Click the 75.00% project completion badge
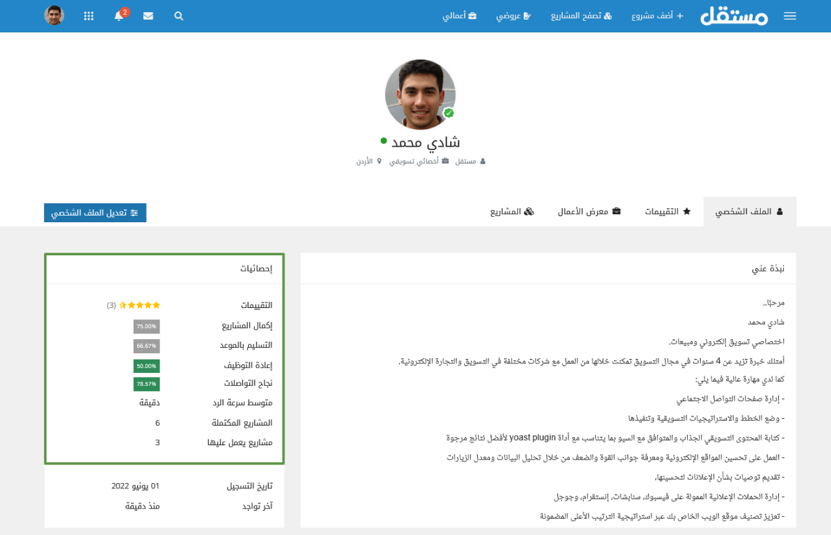 coord(146,326)
